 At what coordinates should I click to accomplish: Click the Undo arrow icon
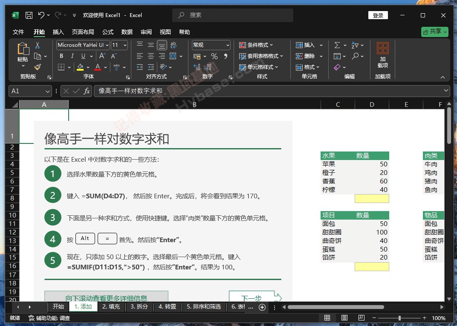coord(41,15)
